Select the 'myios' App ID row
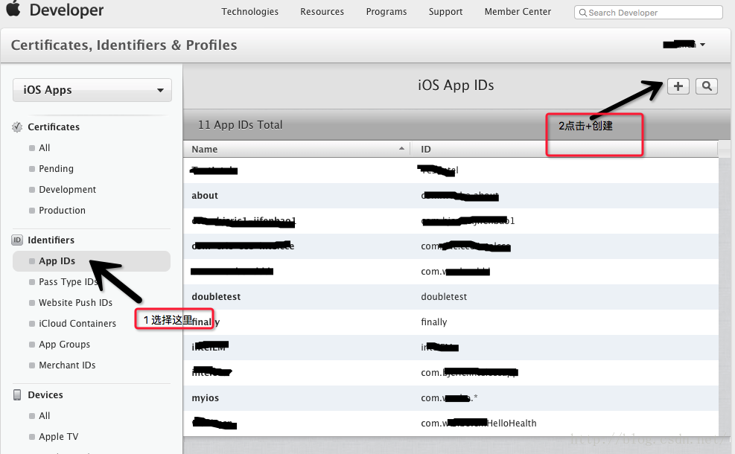This screenshot has width=735, height=454. [451, 397]
